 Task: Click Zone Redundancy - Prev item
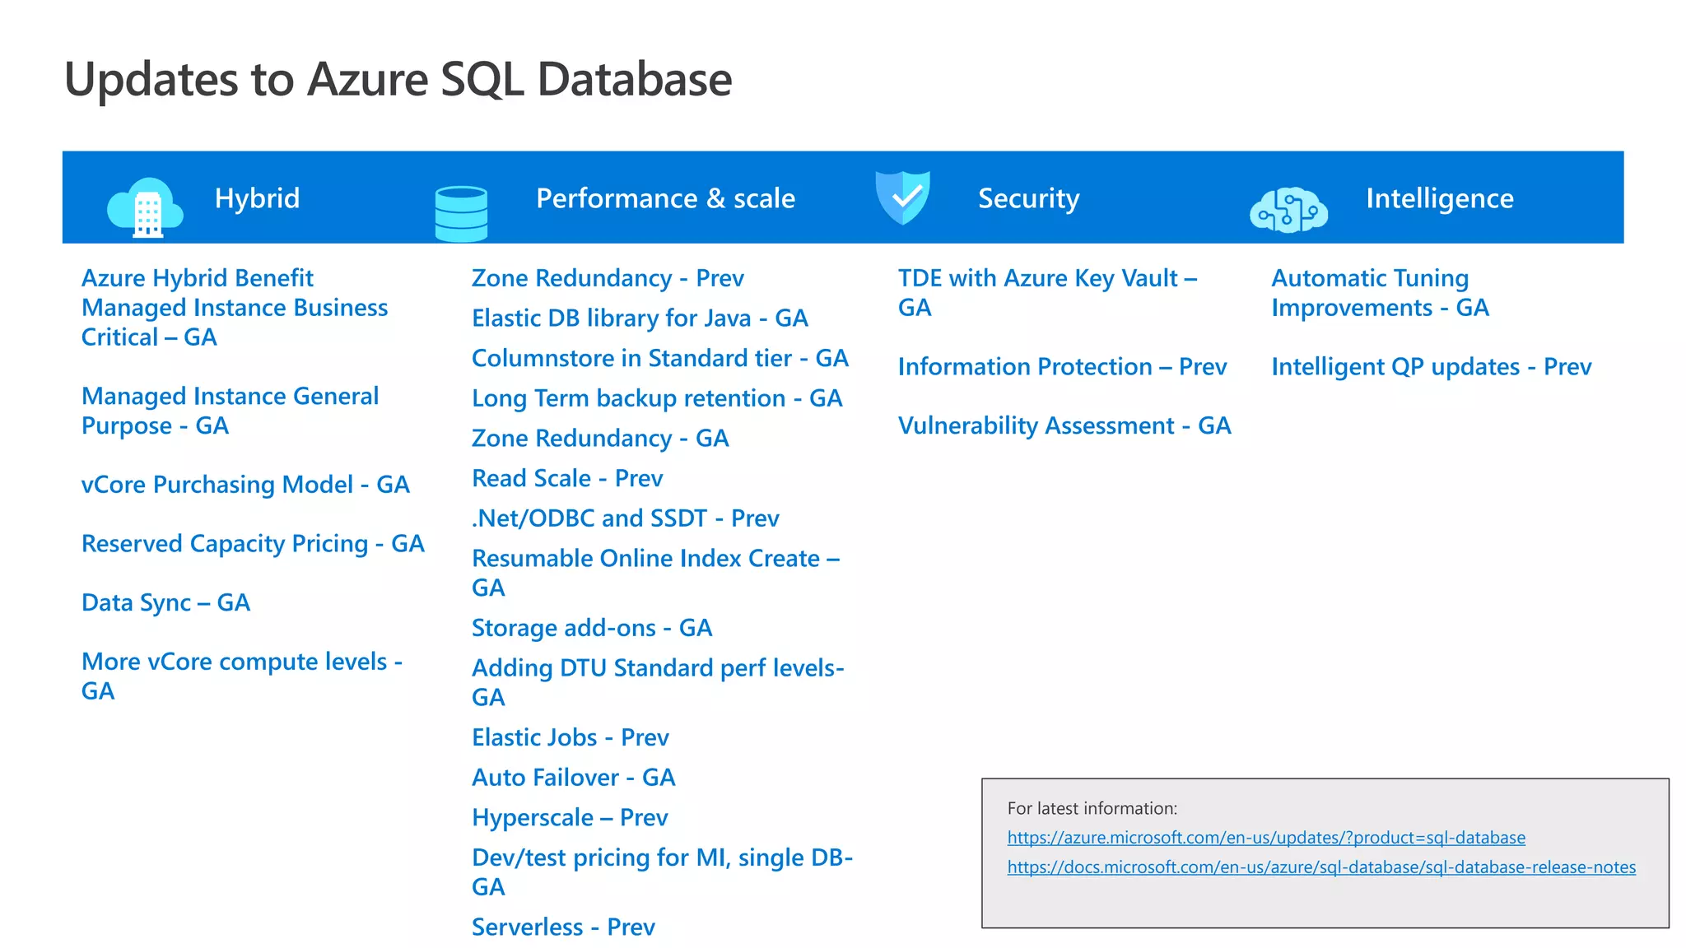pyautogui.click(x=608, y=278)
